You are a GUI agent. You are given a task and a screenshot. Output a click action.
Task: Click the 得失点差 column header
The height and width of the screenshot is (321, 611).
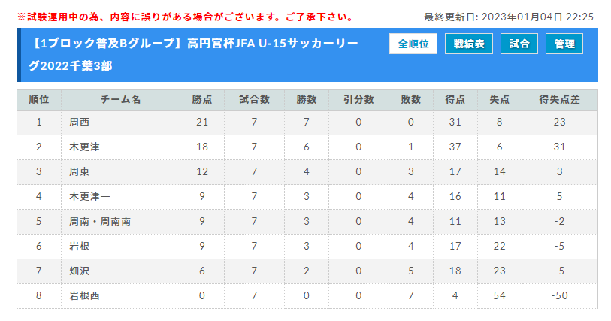(560, 100)
